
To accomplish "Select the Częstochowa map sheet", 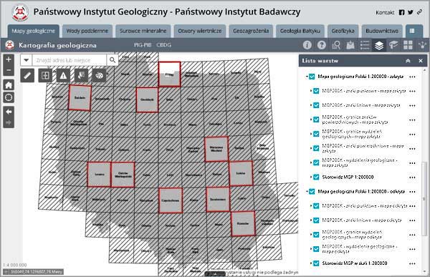I will pos(171,200).
